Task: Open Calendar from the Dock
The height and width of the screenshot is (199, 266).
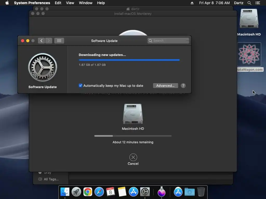Action: pos(110,192)
